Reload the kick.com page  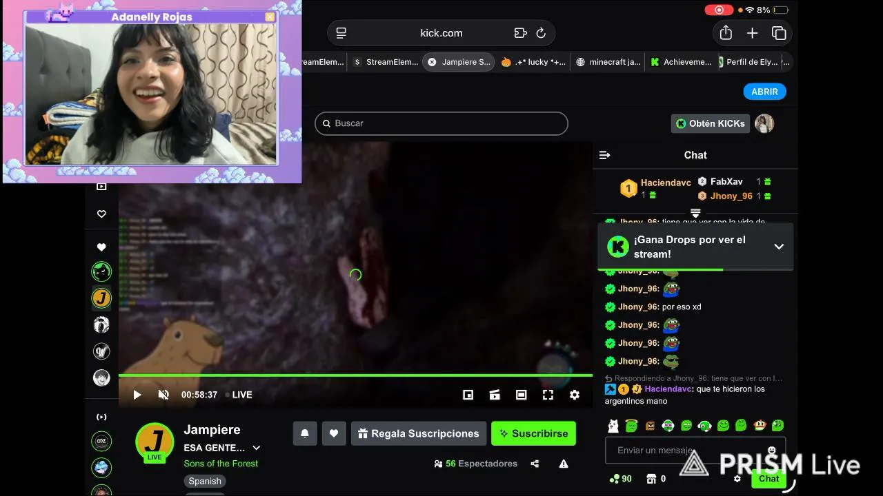pos(541,33)
